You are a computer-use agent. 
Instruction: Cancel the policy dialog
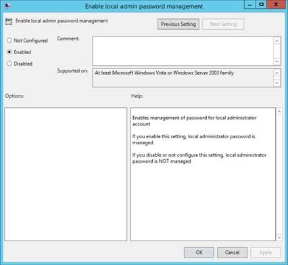pos(232,252)
